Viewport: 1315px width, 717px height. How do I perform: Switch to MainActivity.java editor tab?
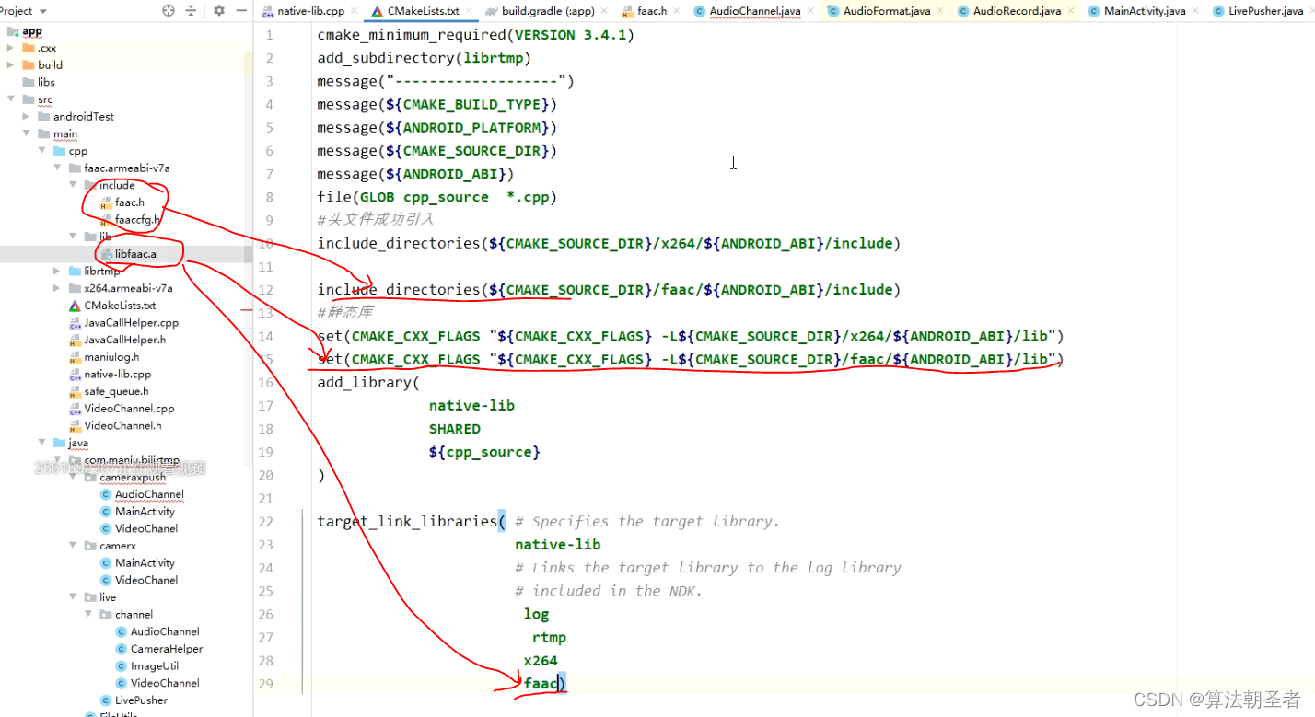coord(1145,11)
